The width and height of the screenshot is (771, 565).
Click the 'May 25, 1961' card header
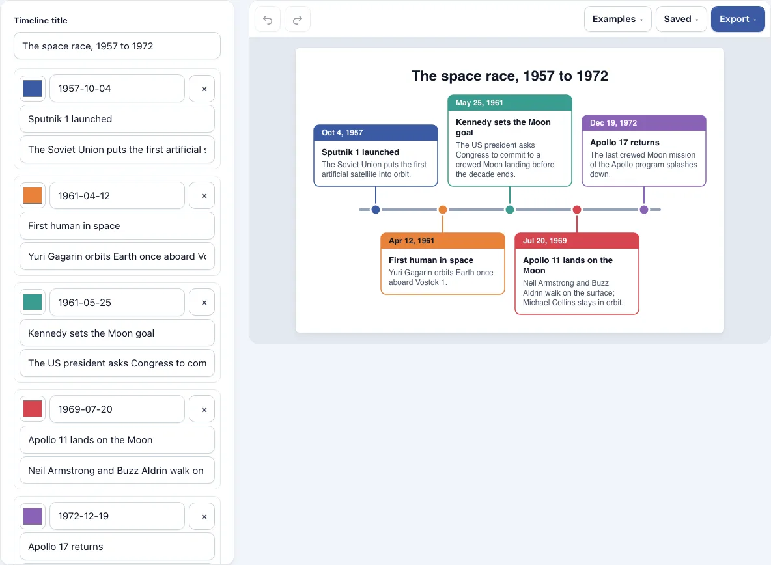510,103
